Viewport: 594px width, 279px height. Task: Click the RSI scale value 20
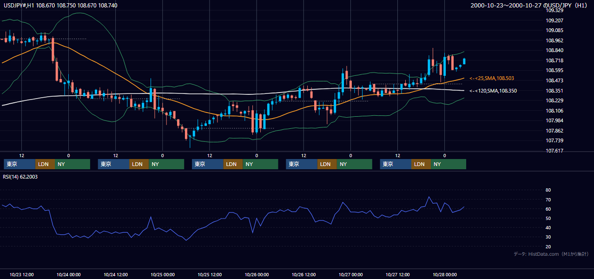point(548,246)
